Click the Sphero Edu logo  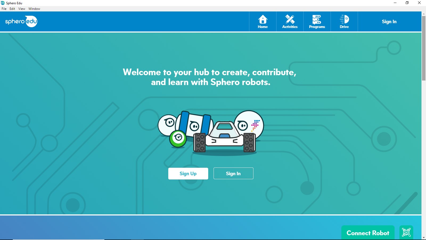[x=21, y=21]
